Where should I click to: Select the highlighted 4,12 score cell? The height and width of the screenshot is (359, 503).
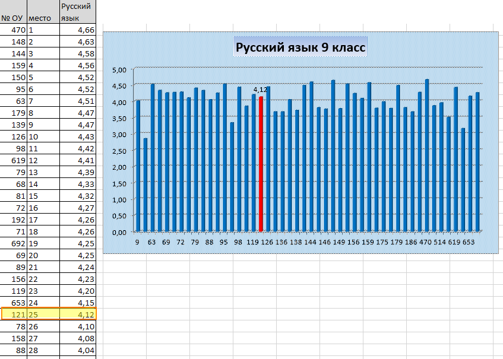click(78, 314)
